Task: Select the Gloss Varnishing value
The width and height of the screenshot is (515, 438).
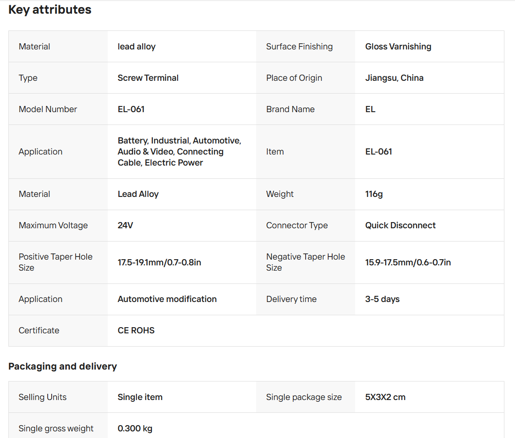Action: 398,46
